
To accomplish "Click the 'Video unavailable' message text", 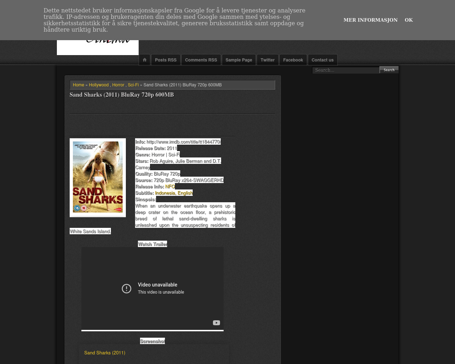I will point(157,285).
